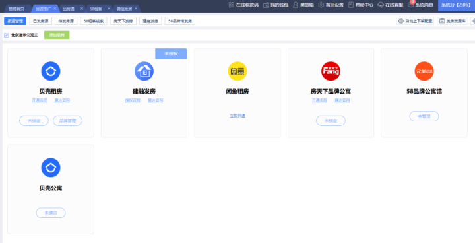Click the 闲鱼 yellow logo
The image size is (475, 243).
[x=237, y=71]
